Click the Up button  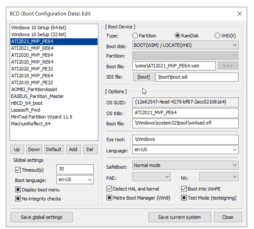(17, 149)
